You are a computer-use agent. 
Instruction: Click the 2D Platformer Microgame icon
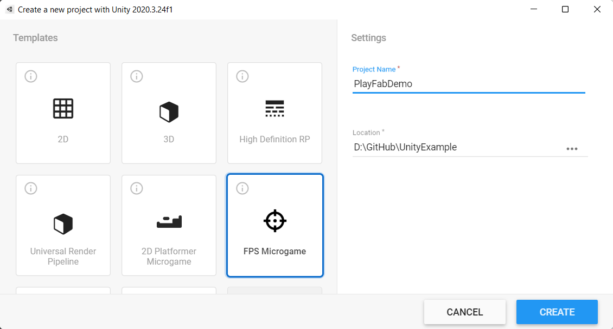click(169, 221)
